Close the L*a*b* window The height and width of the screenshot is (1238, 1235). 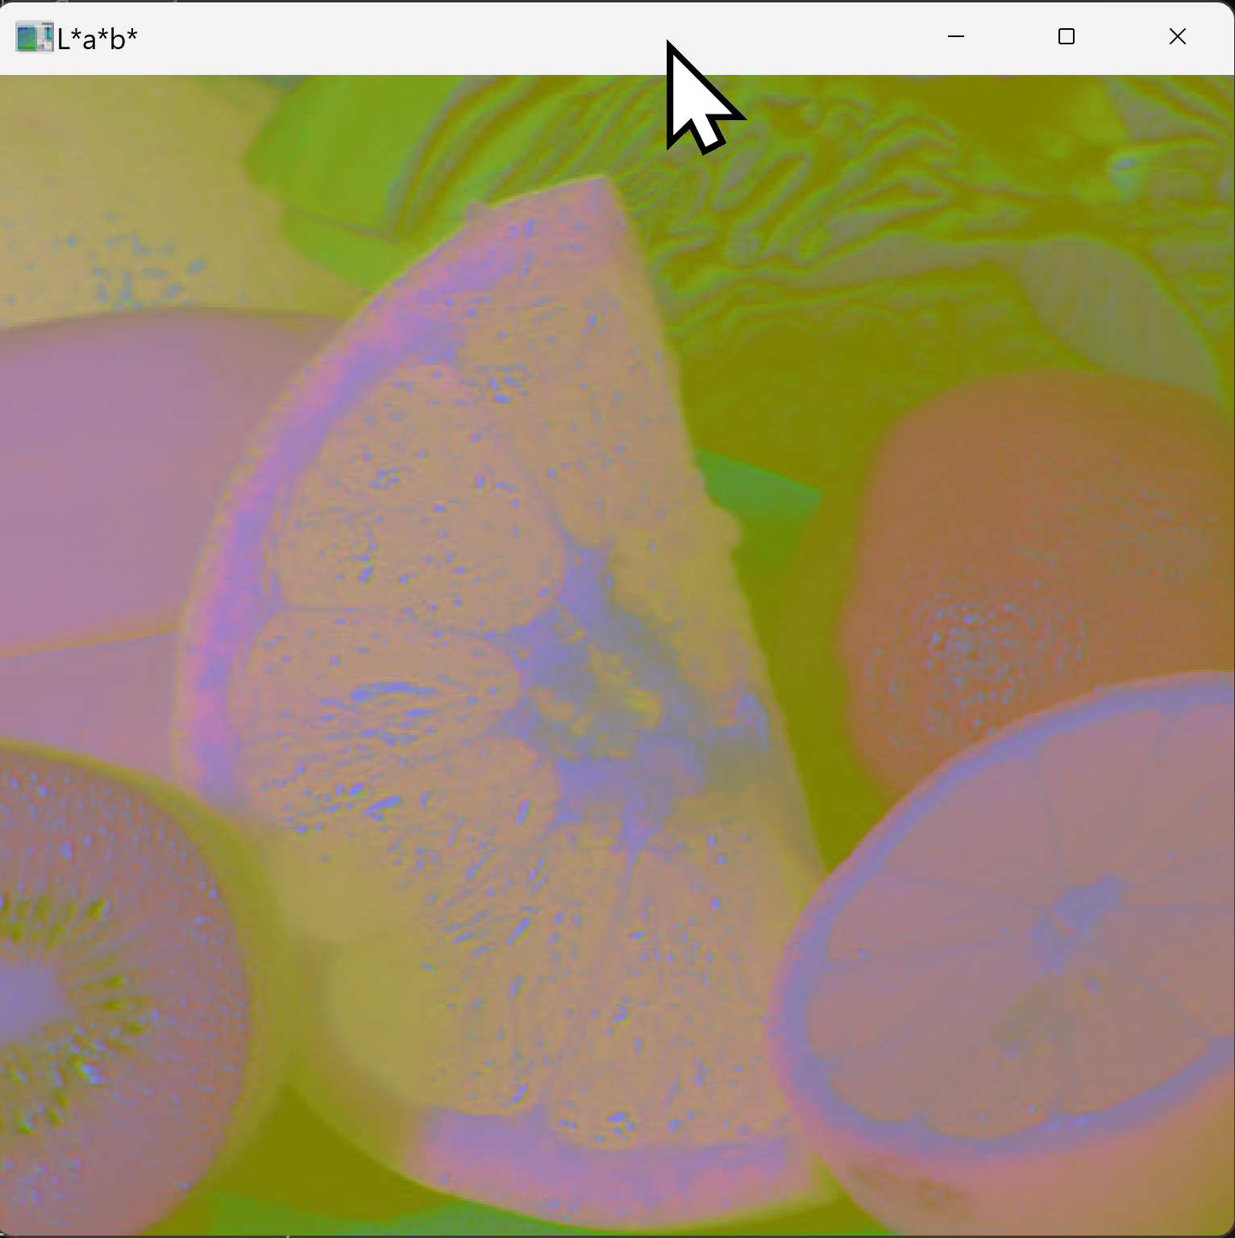(x=1178, y=37)
